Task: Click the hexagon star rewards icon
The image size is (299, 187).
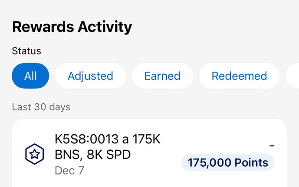Action: [x=33, y=155]
